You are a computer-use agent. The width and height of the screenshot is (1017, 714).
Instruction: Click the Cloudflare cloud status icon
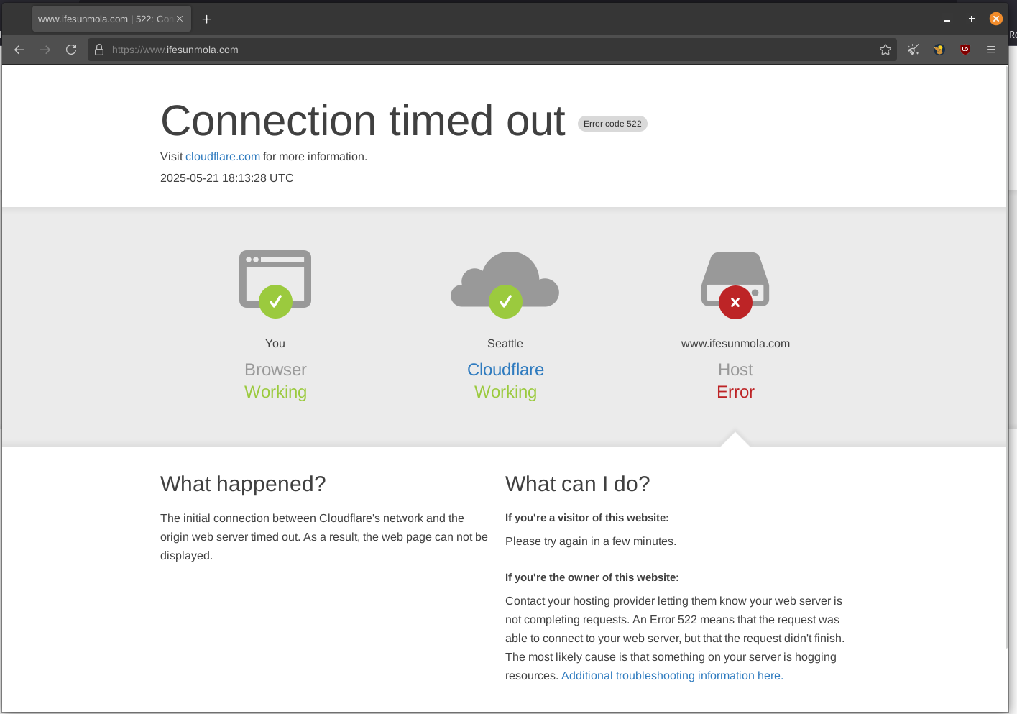(x=505, y=283)
